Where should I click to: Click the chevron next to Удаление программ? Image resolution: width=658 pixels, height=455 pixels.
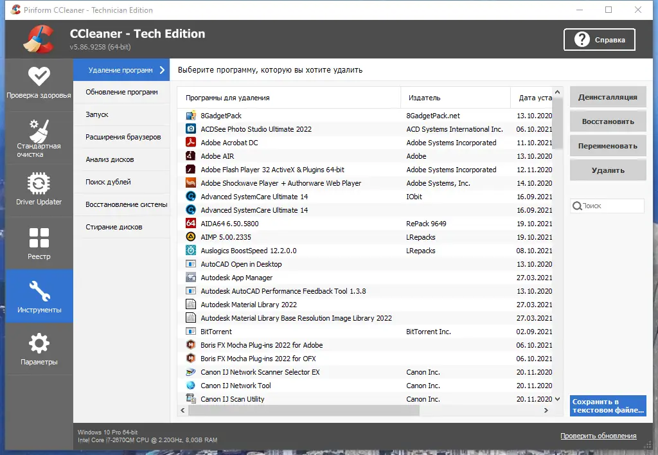pyautogui.click(x=162, y=70)
